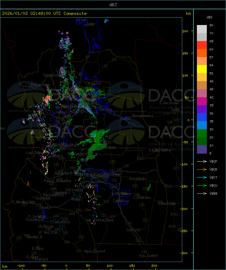The height and width of the screenshot is (270, 226).
Task: Pick the red 60-65 dBZ swatch
Action: (x=202, y=45)
